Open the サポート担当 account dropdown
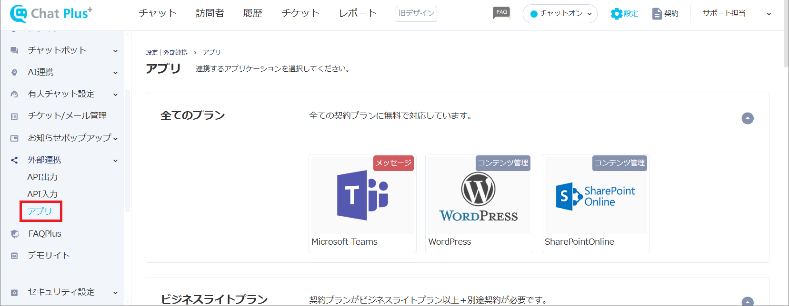 (x=736, y=13)
